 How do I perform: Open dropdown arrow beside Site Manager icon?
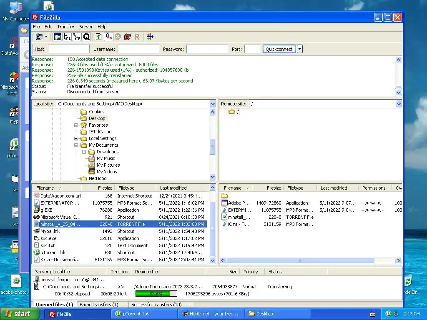[46, 37]
